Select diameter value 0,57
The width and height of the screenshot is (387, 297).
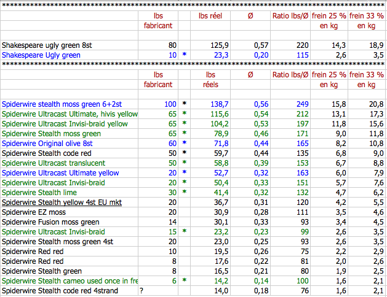(x=261, y=45)
